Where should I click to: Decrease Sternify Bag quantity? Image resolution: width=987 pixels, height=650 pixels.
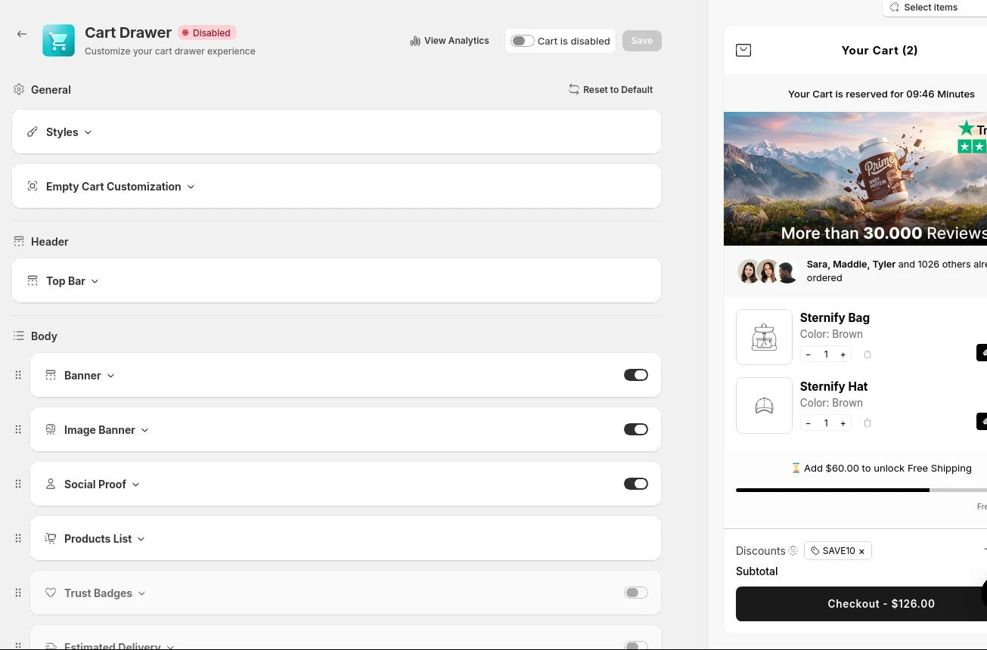(x=809, y=354)
